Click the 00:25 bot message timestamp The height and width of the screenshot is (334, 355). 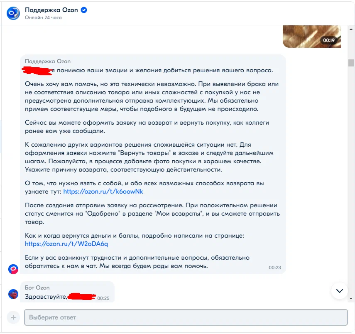coord(103,298)
